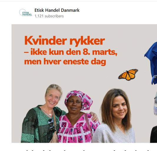The image size is (157, 151).
Task: Click the monarch butterfly in the banner
Action: click(128, 75)
